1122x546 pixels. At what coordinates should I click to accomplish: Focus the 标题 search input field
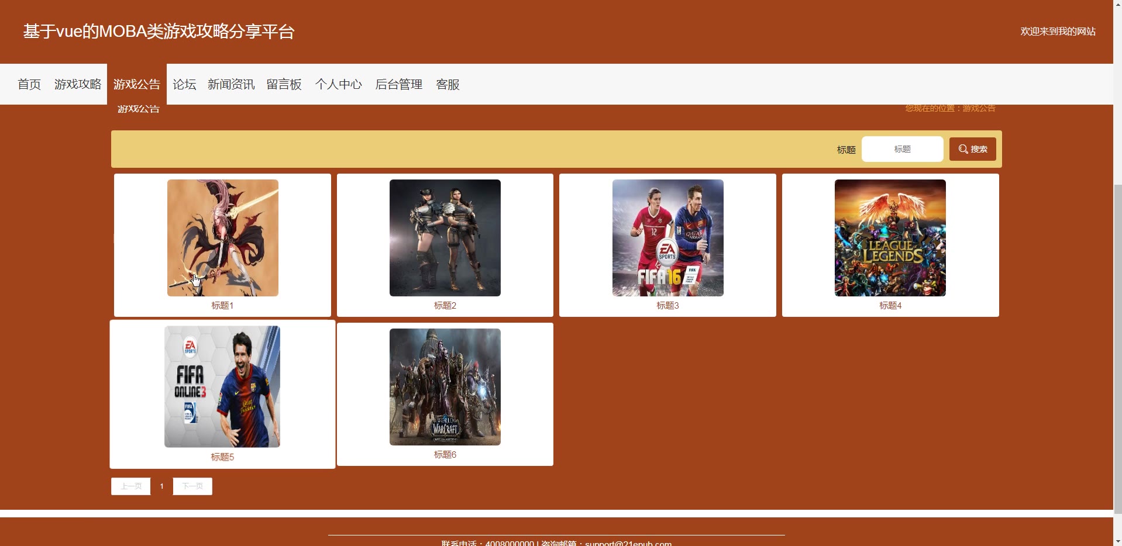(x=902, y=149)
